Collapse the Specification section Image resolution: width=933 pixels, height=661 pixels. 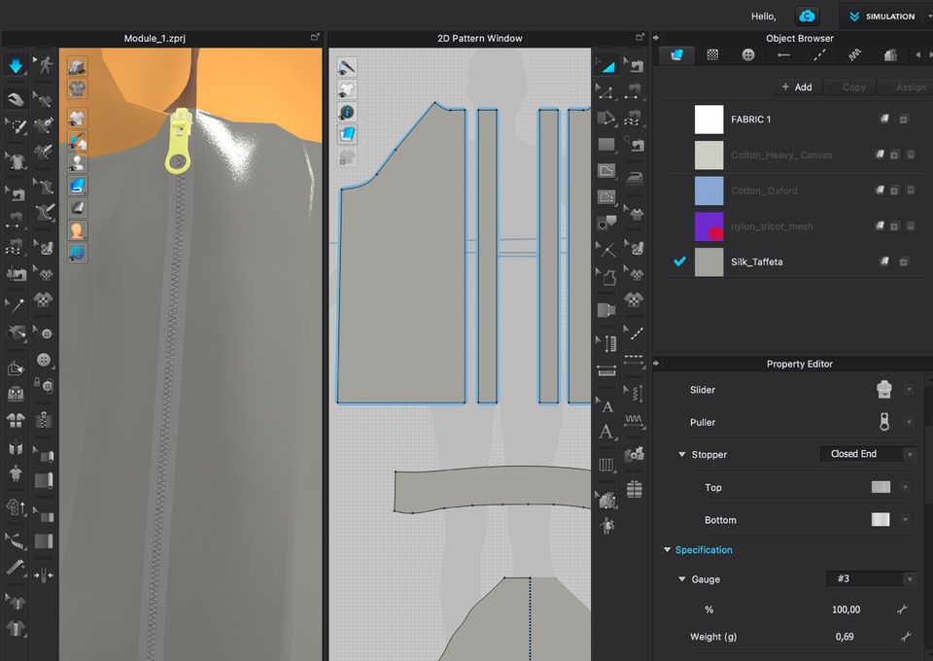click(668, 550)
